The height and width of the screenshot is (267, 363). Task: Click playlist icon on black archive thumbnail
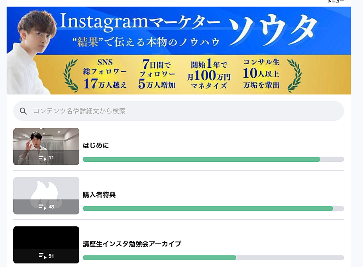click(x=43, y=256)
